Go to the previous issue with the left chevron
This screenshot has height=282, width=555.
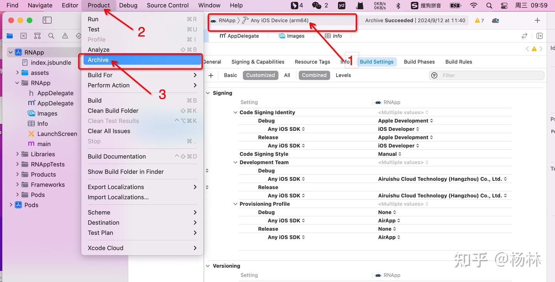point(527,49)
